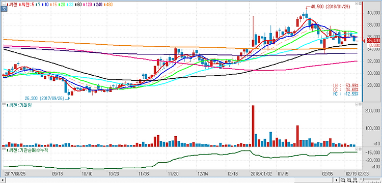This screenshot has width=382, height=183.
Task: Click the 호 button at chart corner
Action: pyautogui.click(x=4, y=9)
